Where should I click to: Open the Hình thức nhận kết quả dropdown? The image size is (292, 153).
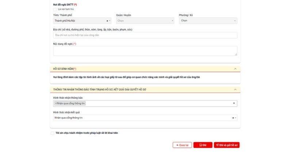click(x=145, y=118)
